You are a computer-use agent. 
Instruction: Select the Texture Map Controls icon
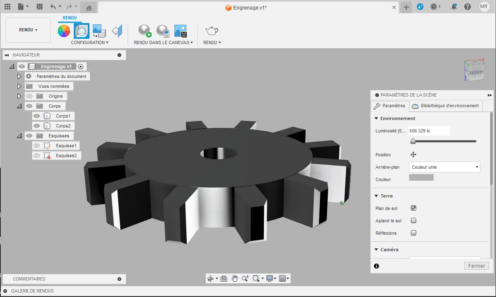pyautogui.click(x=118, y=31)
